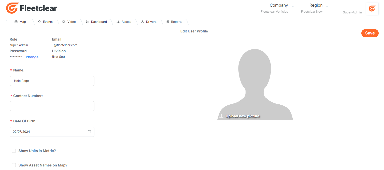Image resolution: width=384 pixels, height=170 pixels.
Task: Click the camera icon in Video tab
Action: pos(64,22)
